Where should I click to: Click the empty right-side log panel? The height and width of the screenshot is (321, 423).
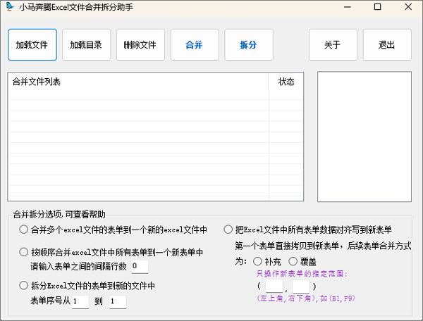(x=364, y=137)
